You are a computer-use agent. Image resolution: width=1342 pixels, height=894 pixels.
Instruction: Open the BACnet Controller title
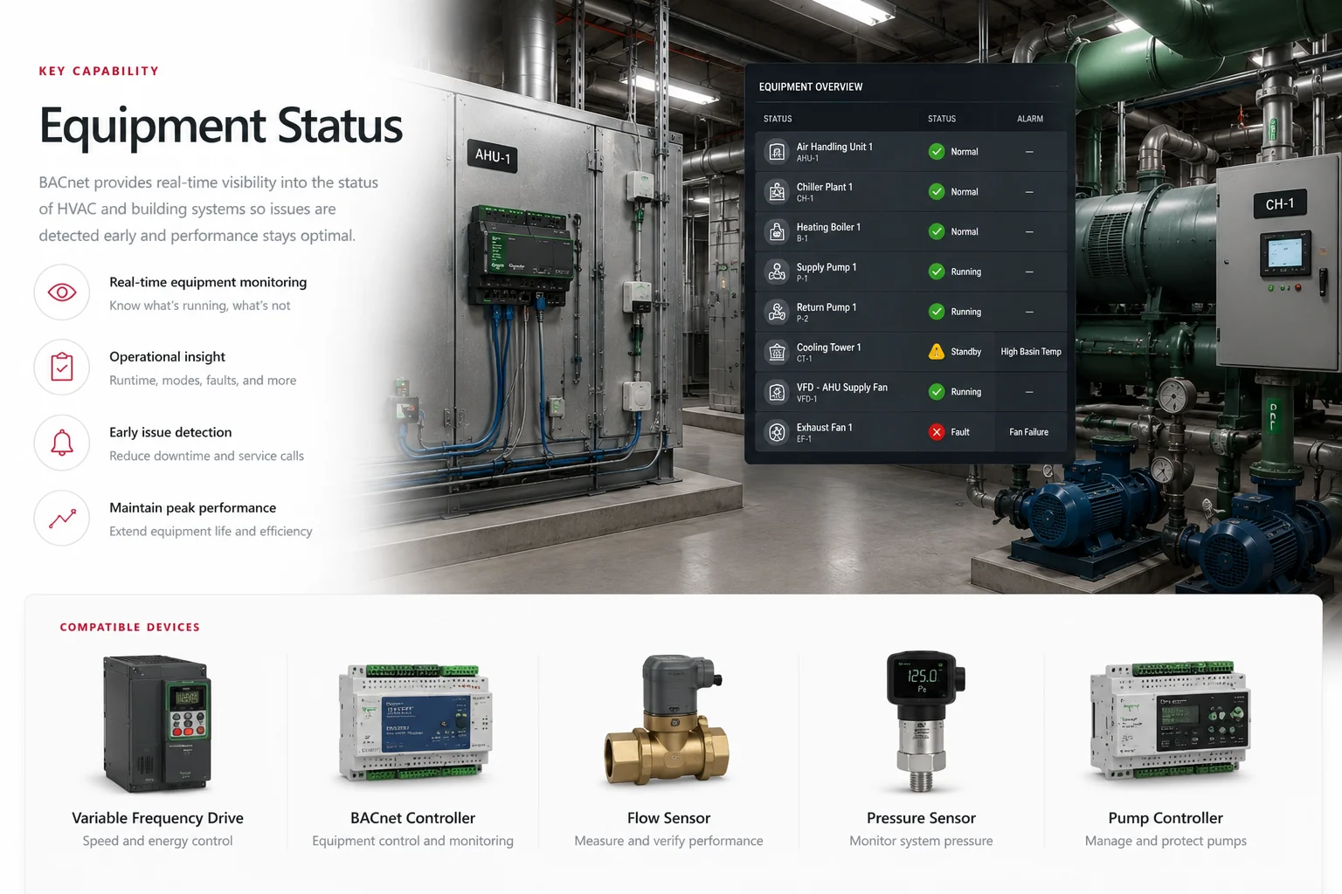tap(413, 818)
